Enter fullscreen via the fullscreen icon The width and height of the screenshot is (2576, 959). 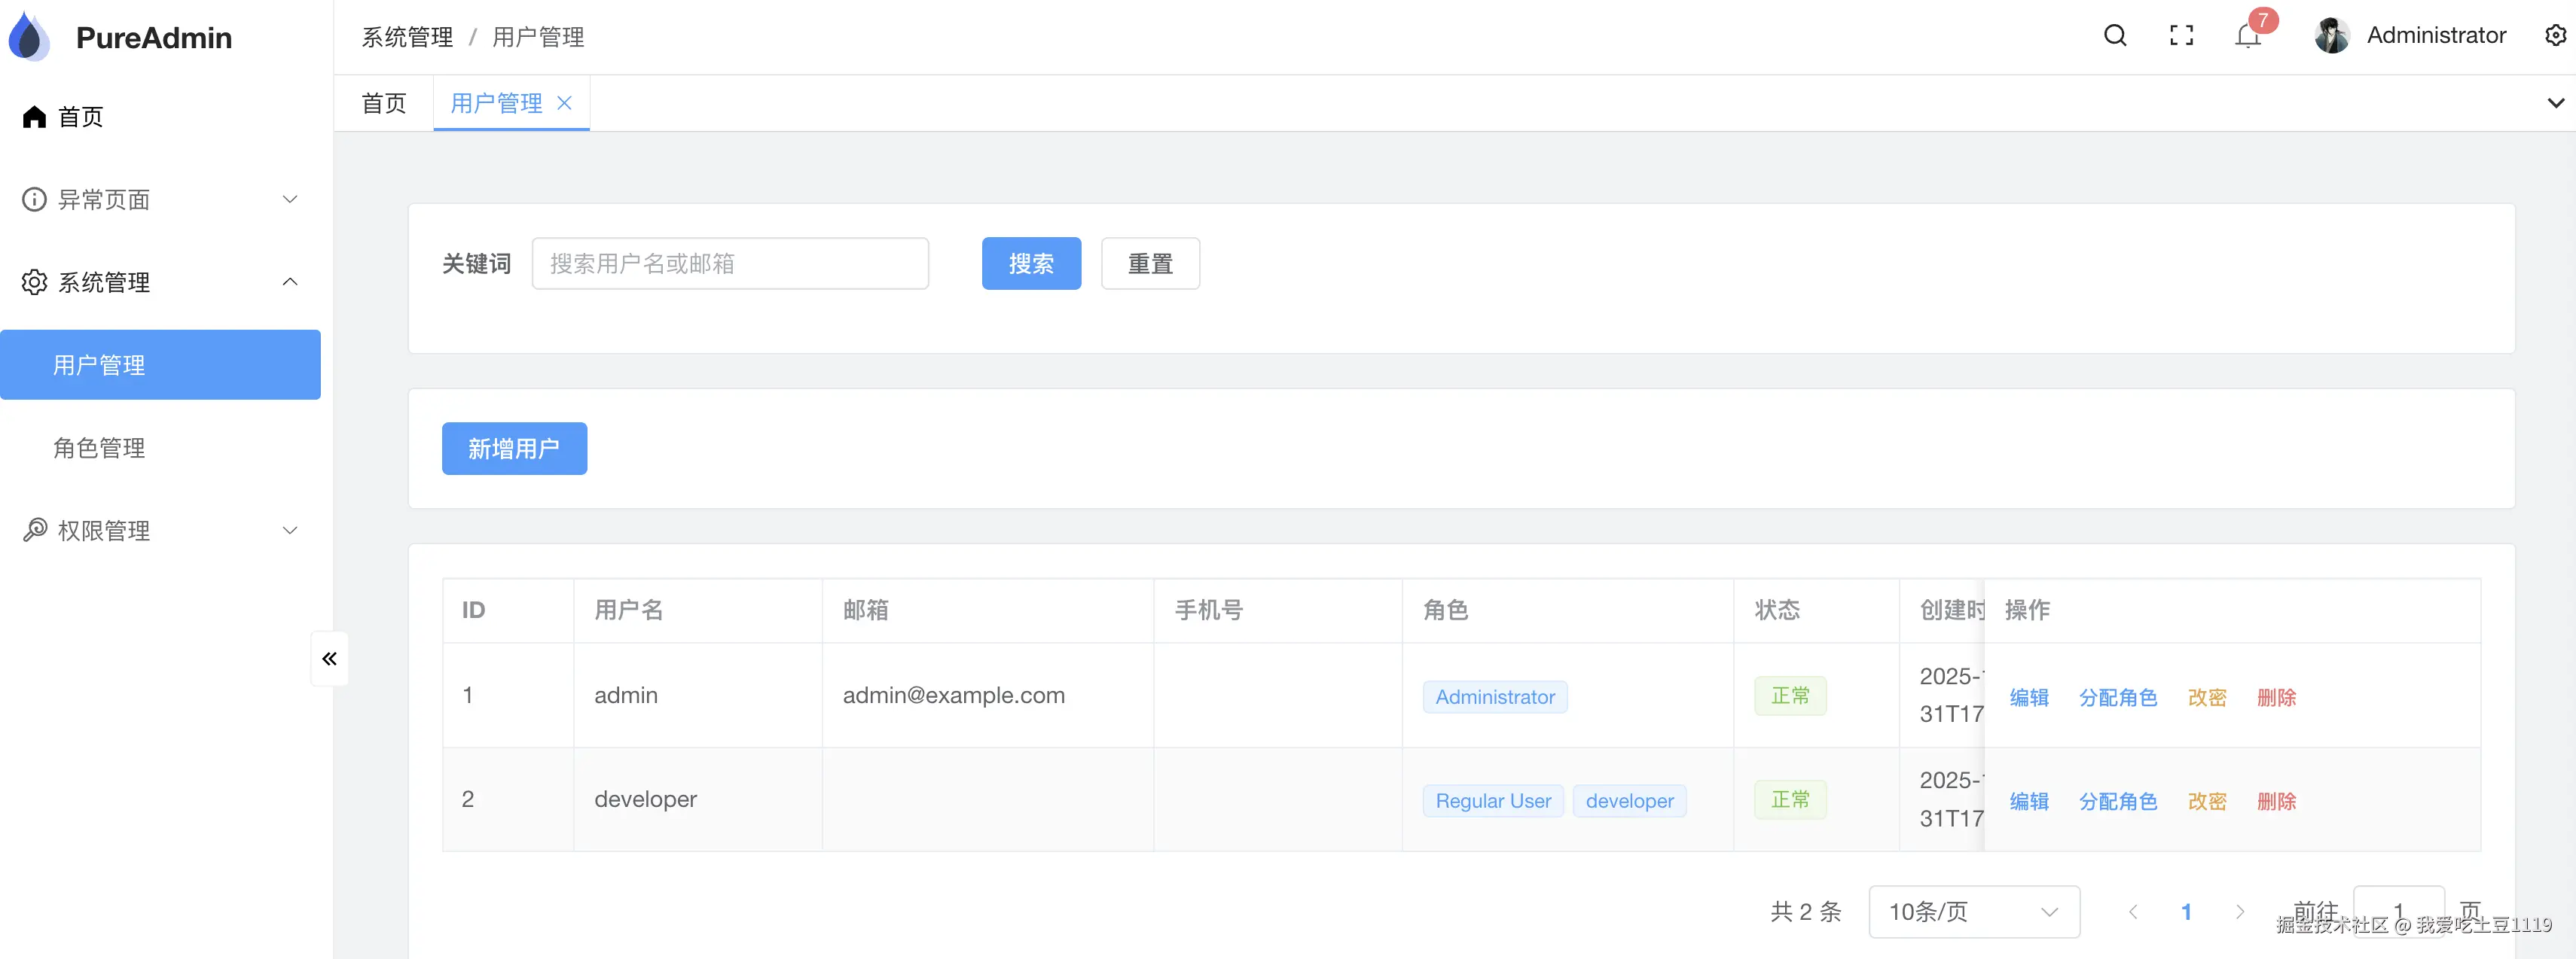[2181, 35]
